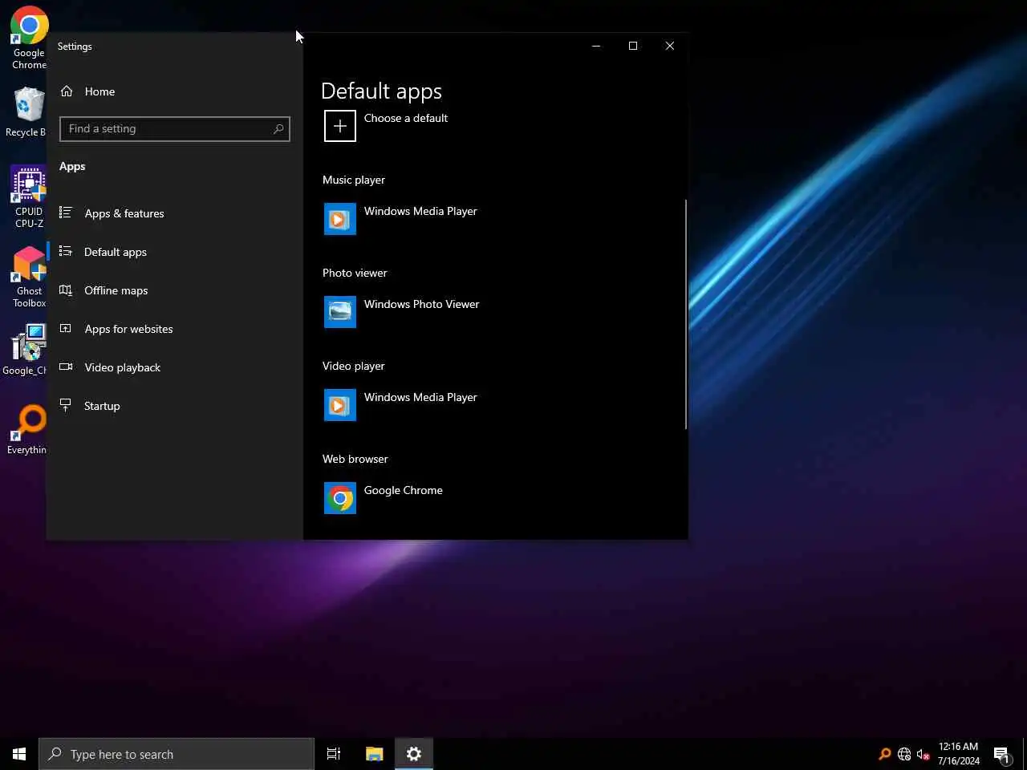Select the Google_Ch installer desktop icon

pyautogui.click(x=26, y=350)
